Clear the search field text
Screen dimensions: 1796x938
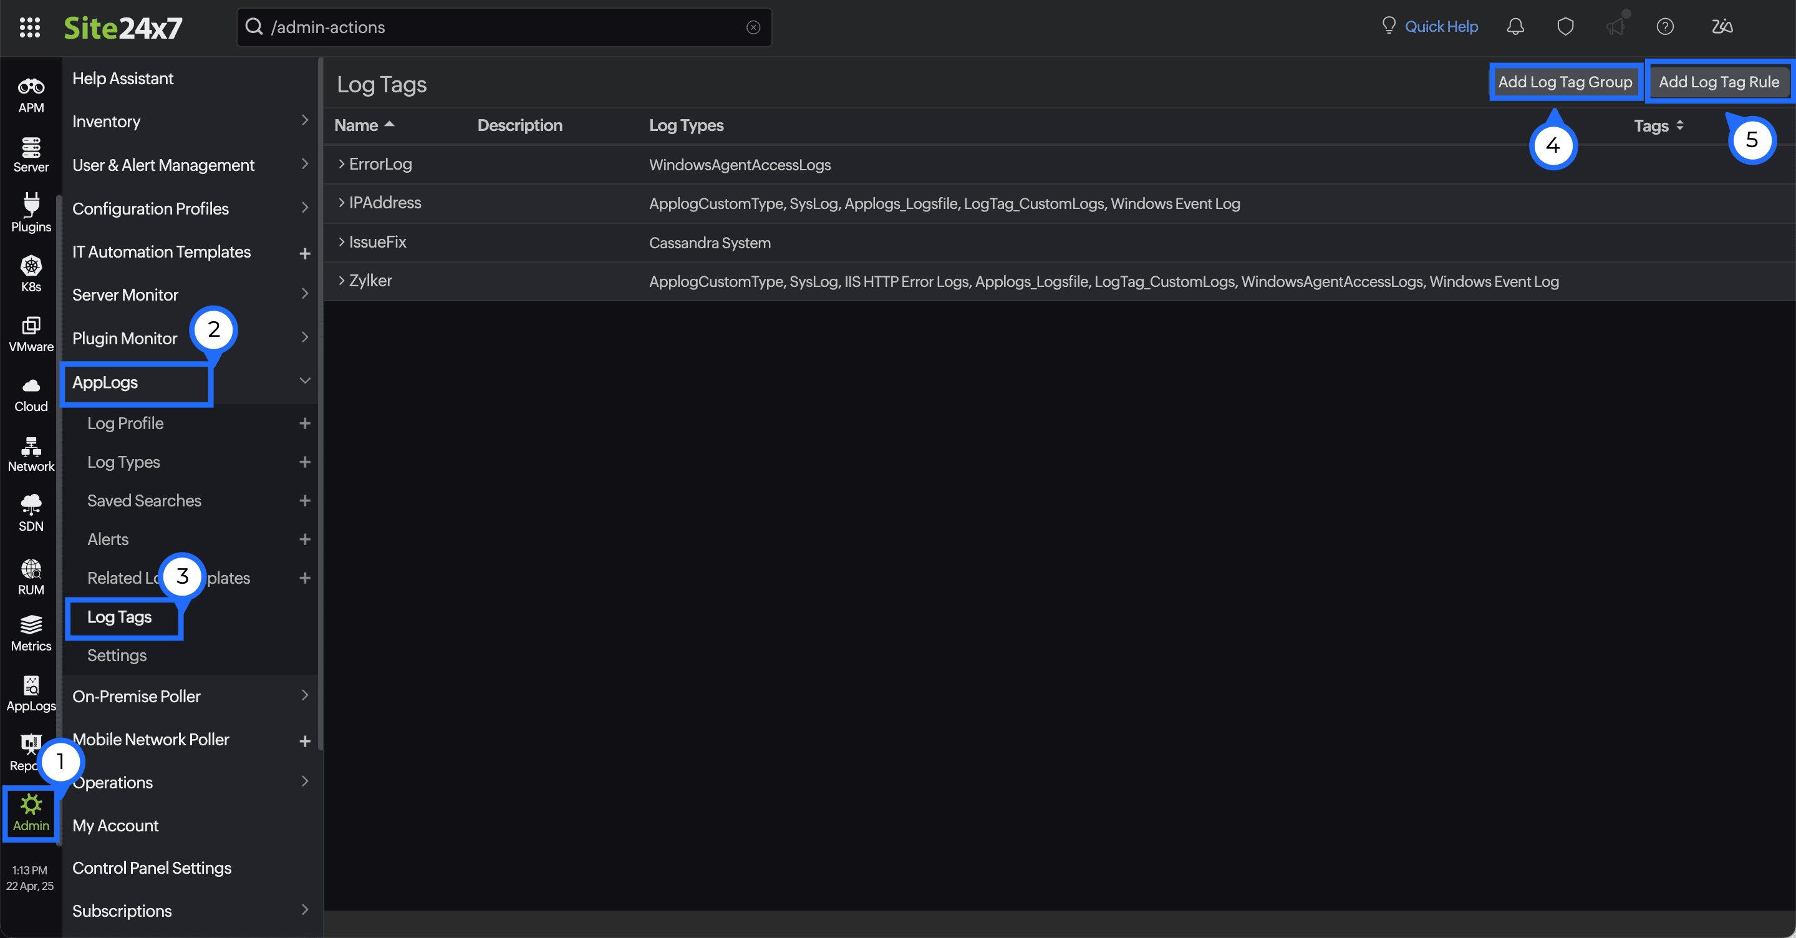click(x=754, y=27)
